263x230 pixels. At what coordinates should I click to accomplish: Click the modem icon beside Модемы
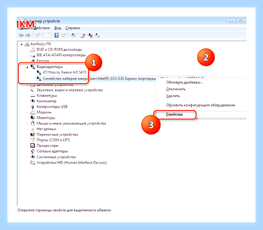point(32,112)
